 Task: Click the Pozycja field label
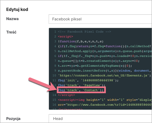click(13, 119)
